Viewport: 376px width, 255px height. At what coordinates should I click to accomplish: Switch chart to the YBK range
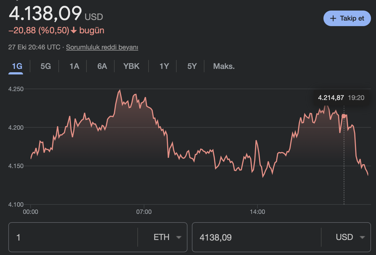tap(131, 66)
